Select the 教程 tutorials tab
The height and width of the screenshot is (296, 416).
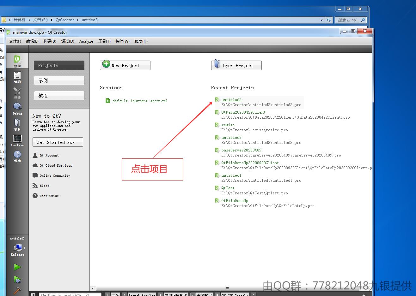coord(59,96)
